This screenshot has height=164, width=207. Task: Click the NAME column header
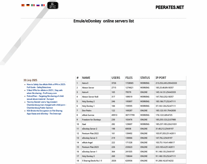[86, 78]
